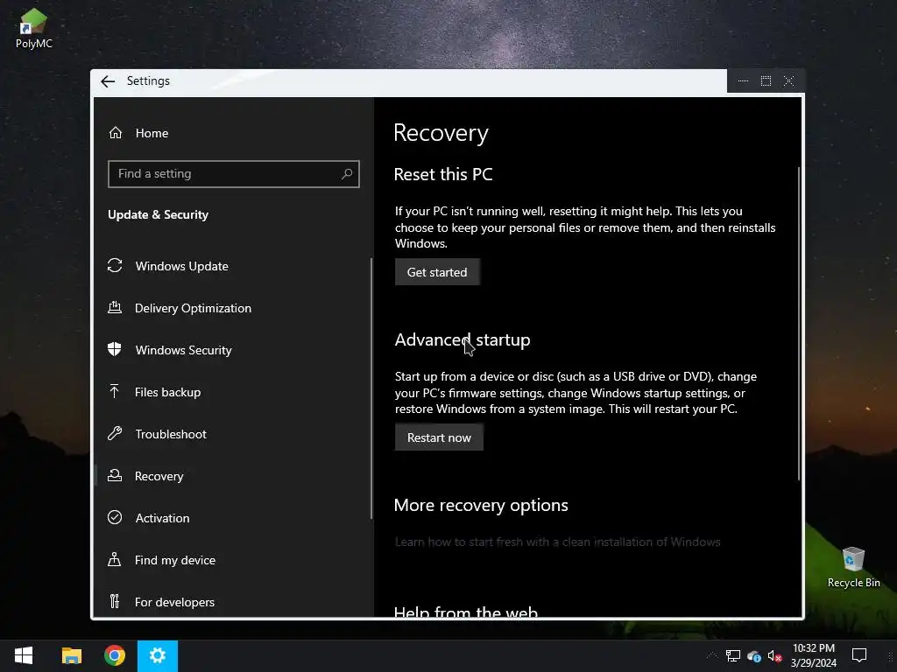Click the Windows Security shield icon
The width and height of the screenshot is (897, 672).
tap(115, 349)
